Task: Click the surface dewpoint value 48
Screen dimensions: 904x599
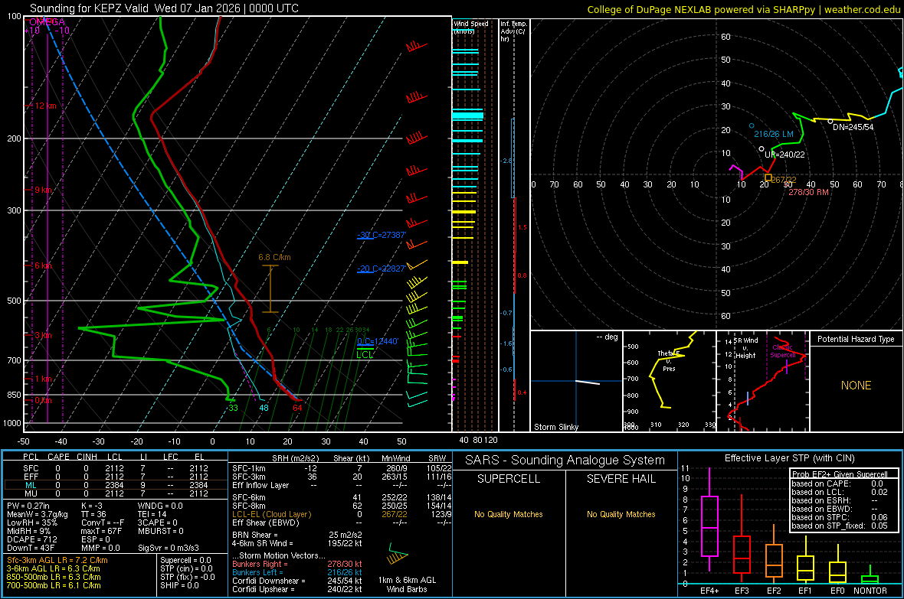Action: (x=264, y=408)
